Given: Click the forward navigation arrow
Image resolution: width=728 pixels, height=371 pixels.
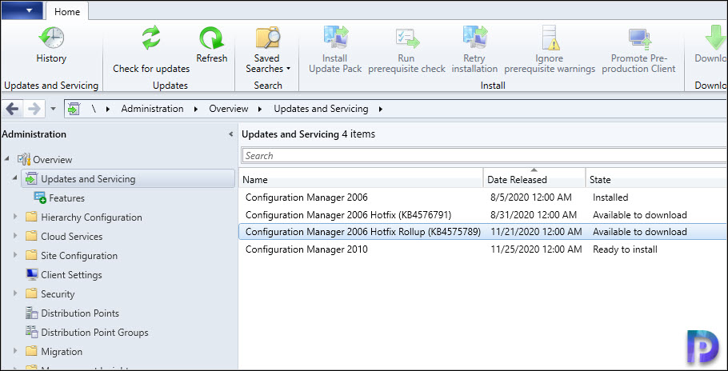Looking at the screenshot, I should click(34, 109).
